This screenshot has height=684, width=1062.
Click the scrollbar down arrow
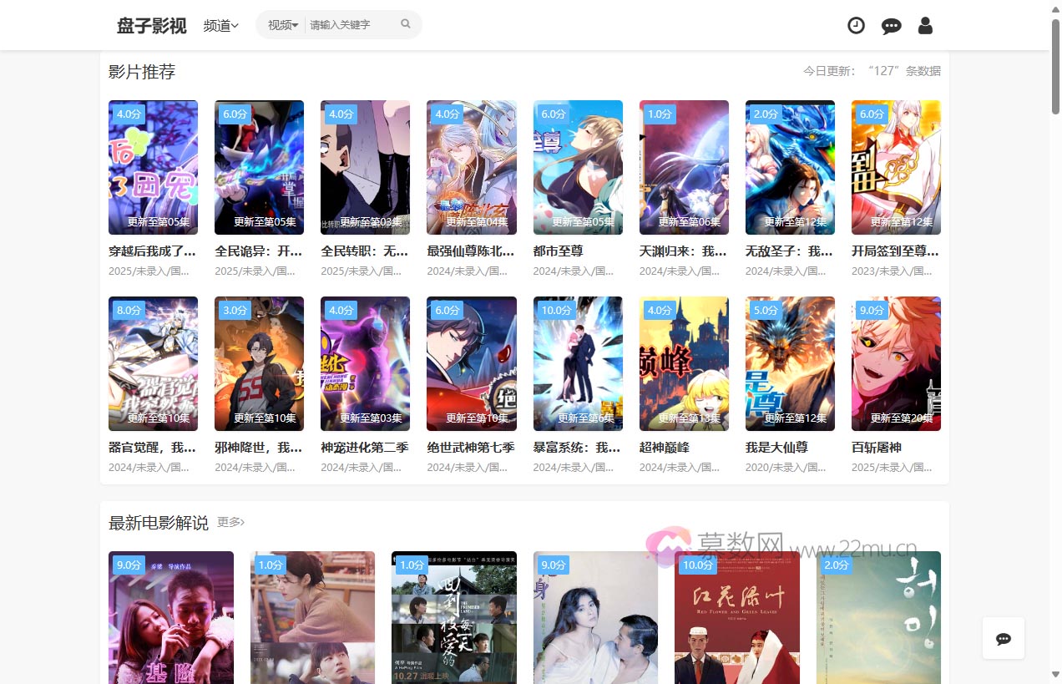(1055, 674)
